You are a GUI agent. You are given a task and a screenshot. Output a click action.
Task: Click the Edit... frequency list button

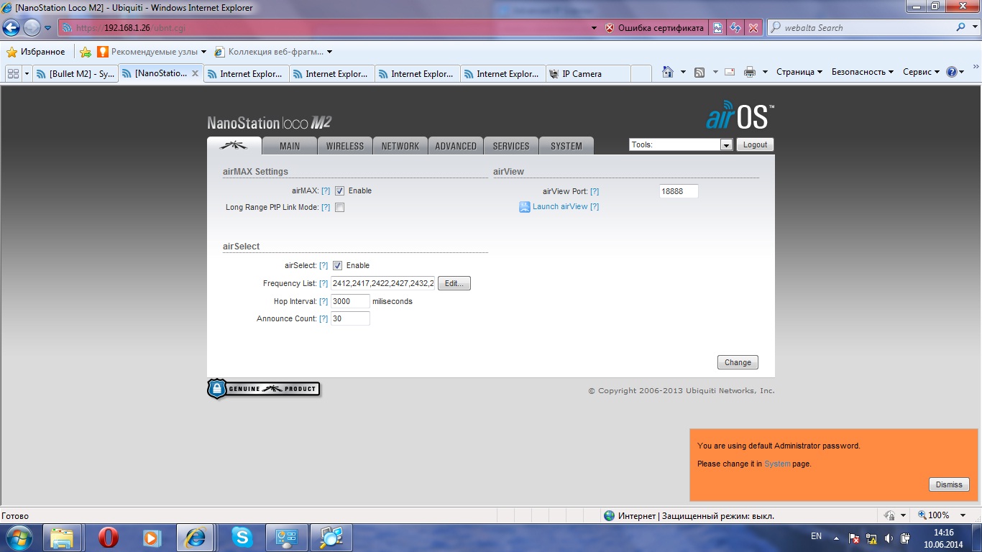[454, 283]
